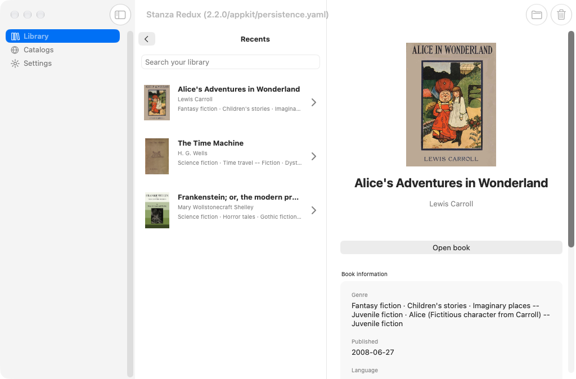
Task: Click the detail title Alice's Adventures in Wonderland
Action: (x=451, y=183)
